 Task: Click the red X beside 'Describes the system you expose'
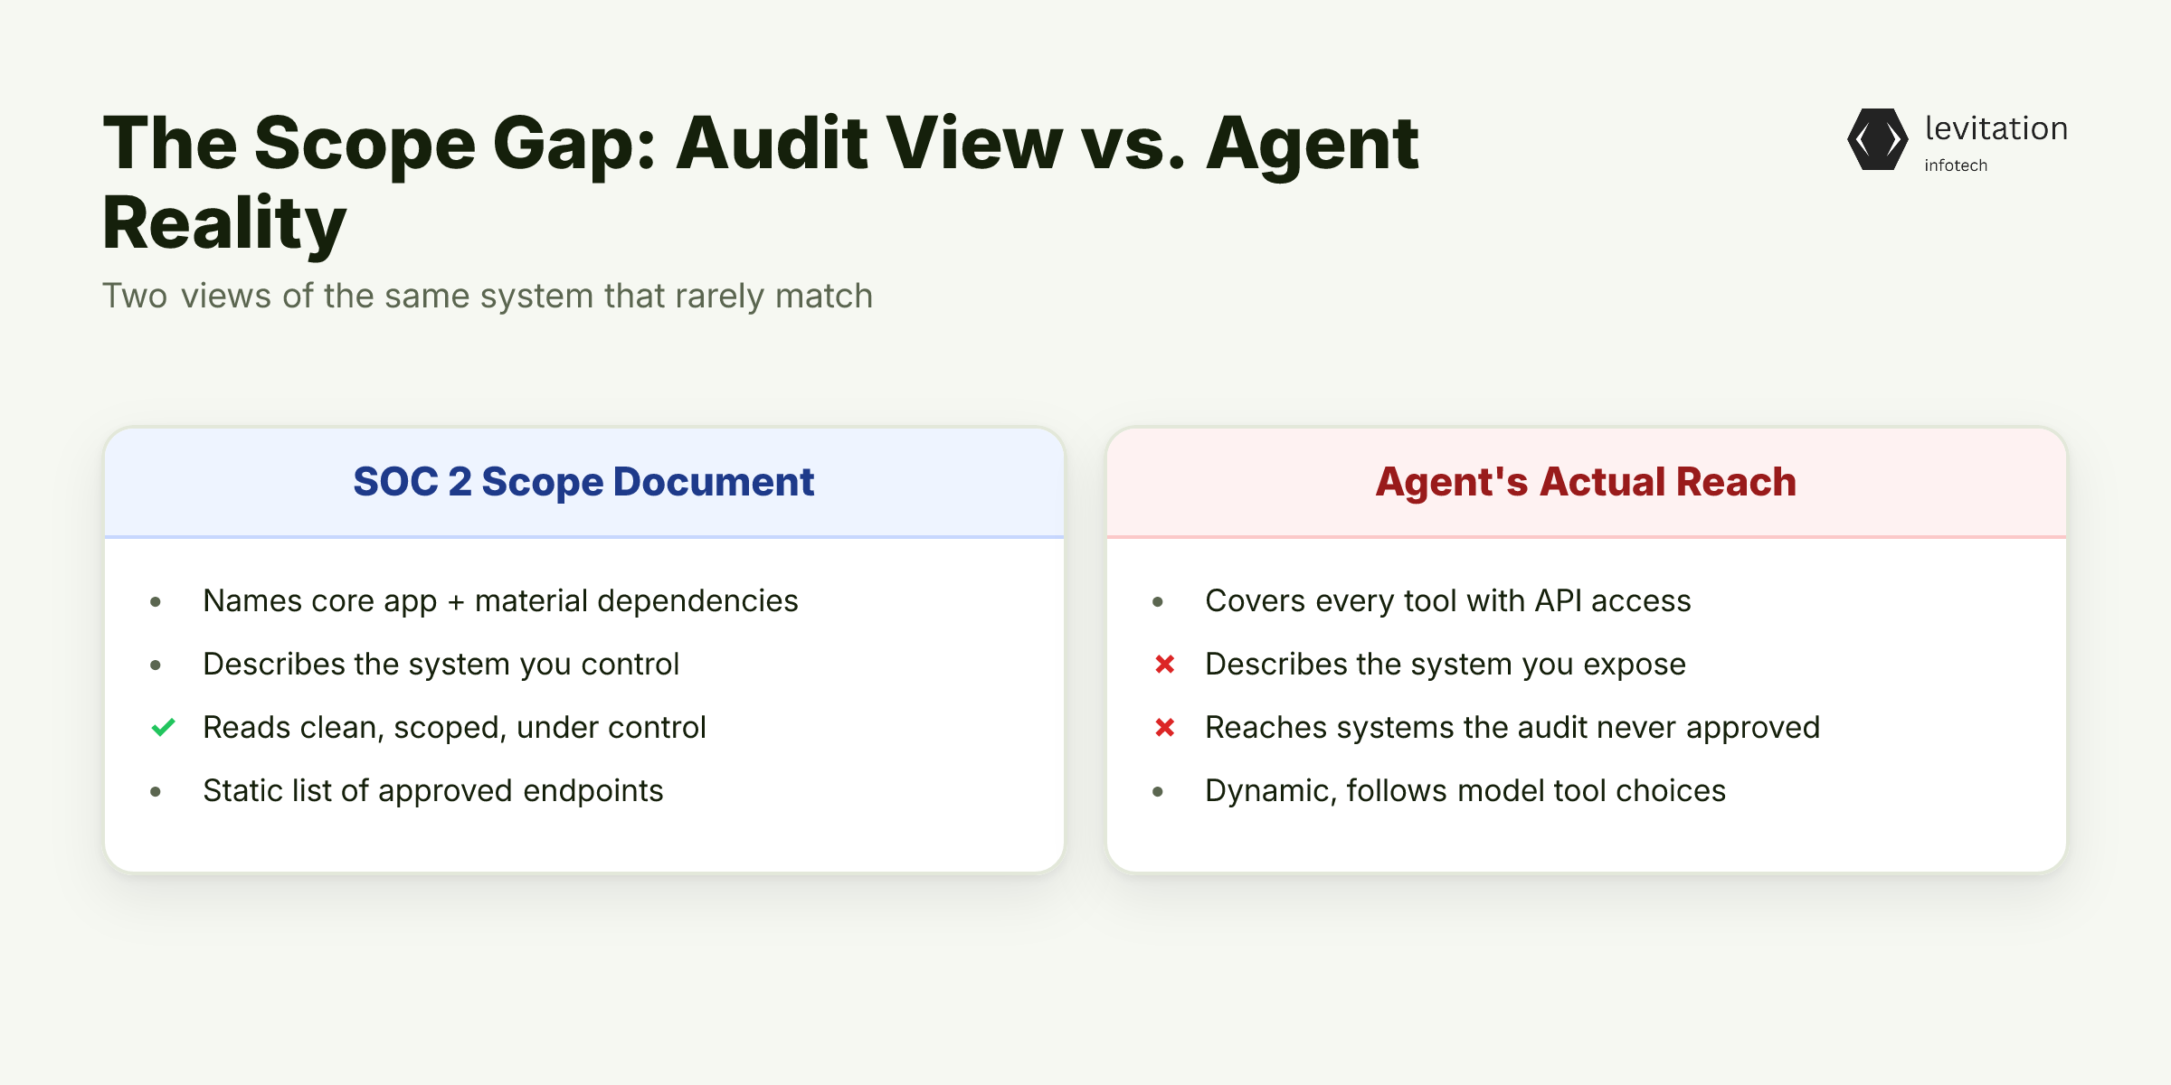[1165, 665]
